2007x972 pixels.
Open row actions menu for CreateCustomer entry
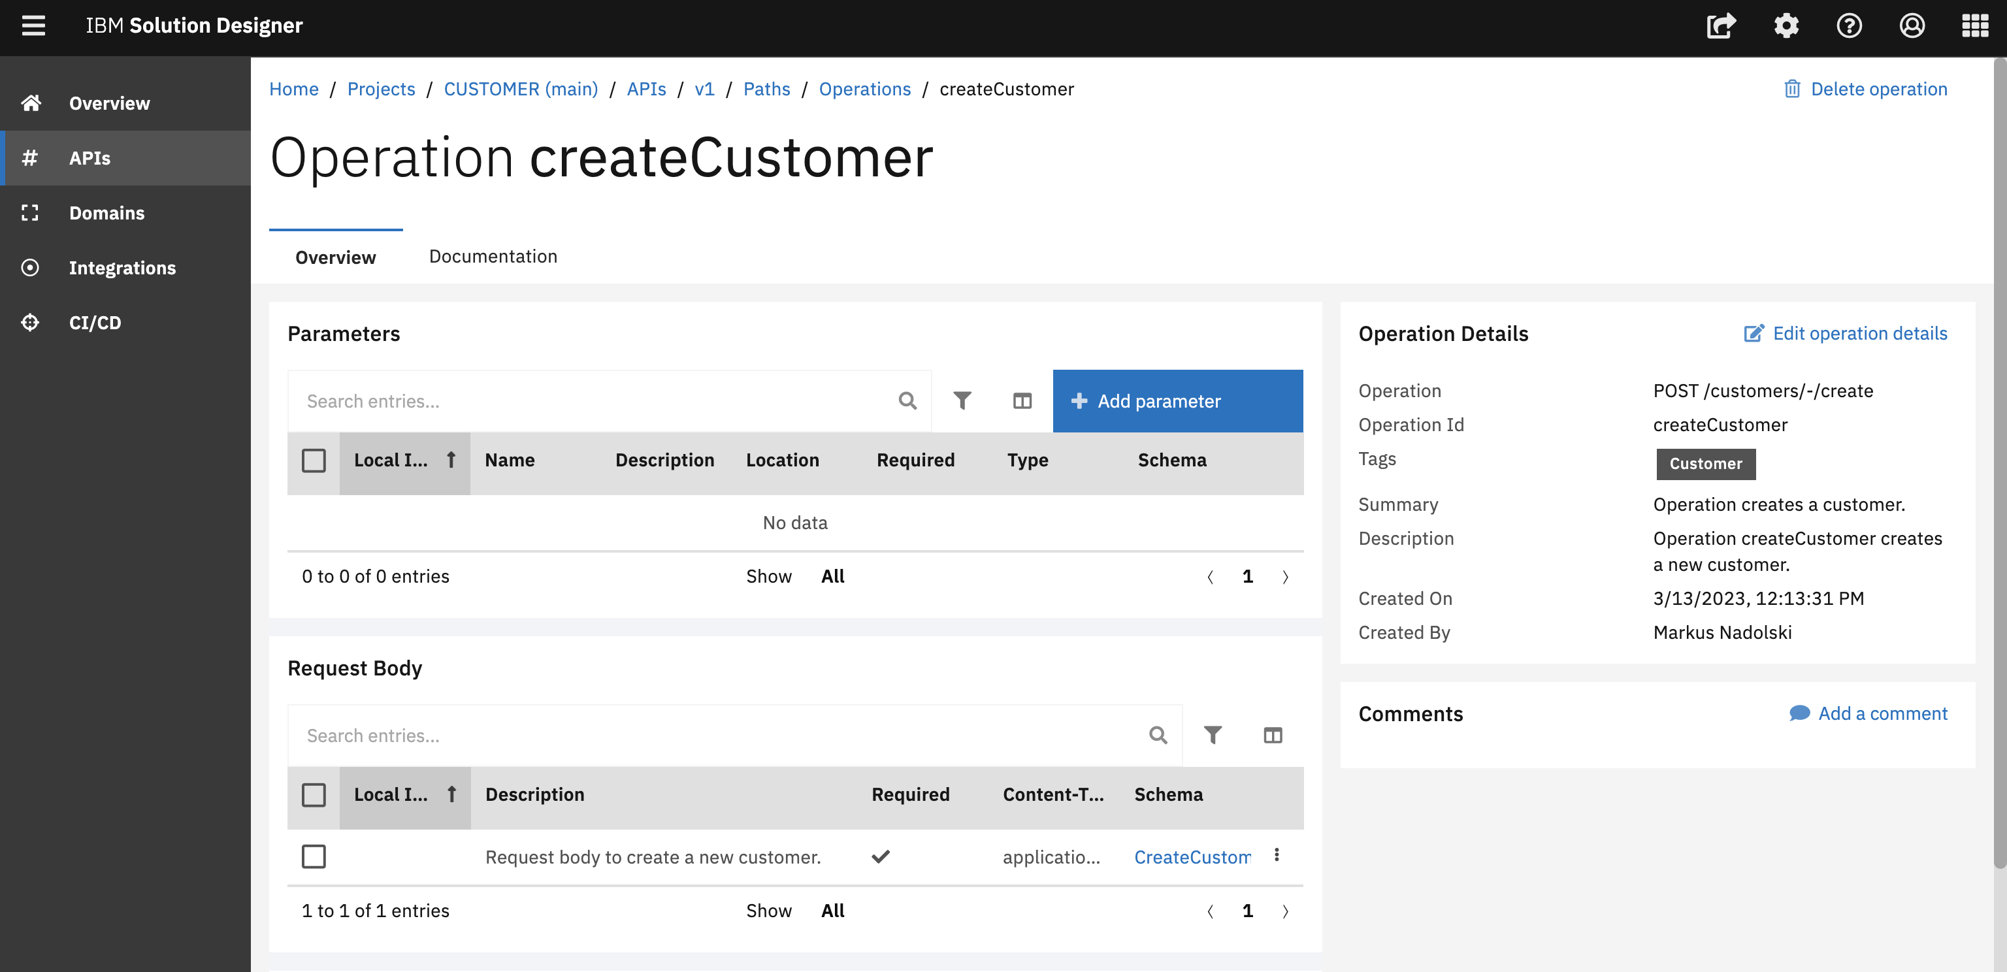tap(1276, 854)
